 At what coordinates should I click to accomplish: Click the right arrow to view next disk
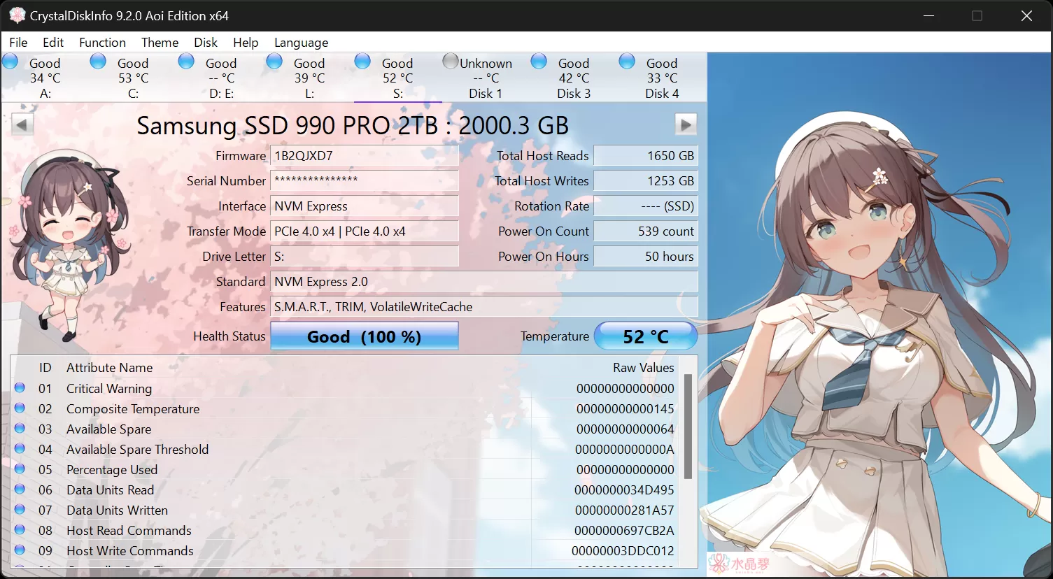(686, 124)
